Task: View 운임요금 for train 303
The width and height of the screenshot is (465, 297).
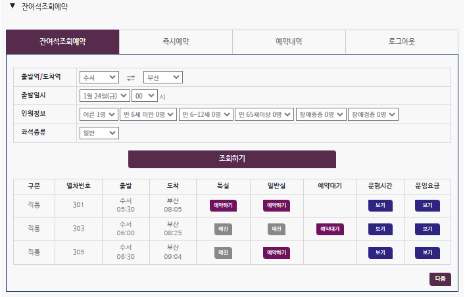Action: coord(428,229)
